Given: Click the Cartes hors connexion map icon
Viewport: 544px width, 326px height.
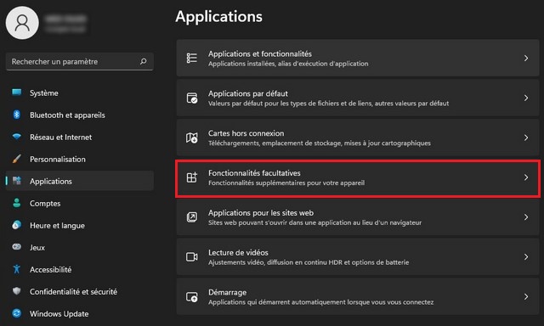Looking at the screenshot, I should (x=192, y=138).
